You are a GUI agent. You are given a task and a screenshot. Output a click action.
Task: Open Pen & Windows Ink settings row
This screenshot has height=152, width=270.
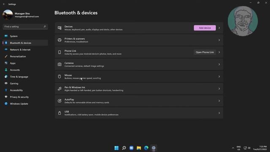click(139, 89)
